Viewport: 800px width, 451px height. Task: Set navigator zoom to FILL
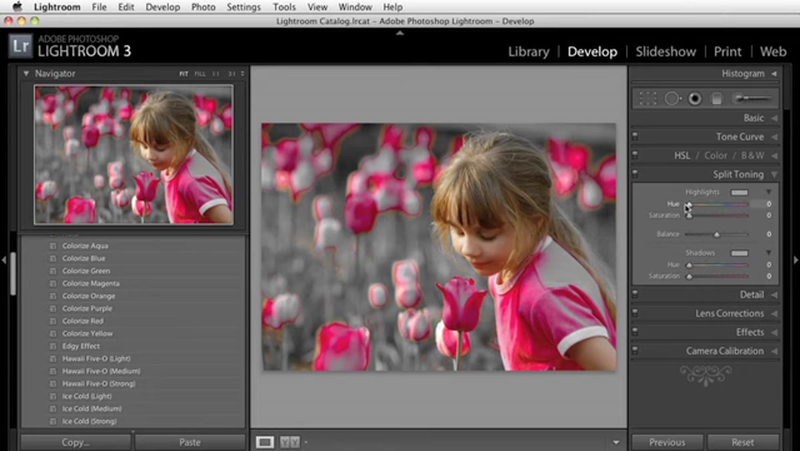[200, 74]
